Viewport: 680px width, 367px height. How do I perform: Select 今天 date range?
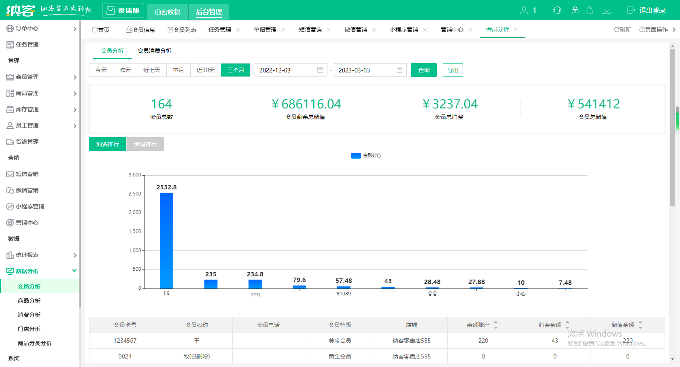(101, 70)
